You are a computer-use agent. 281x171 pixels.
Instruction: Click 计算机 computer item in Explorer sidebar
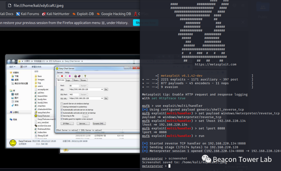pos(14,112)
